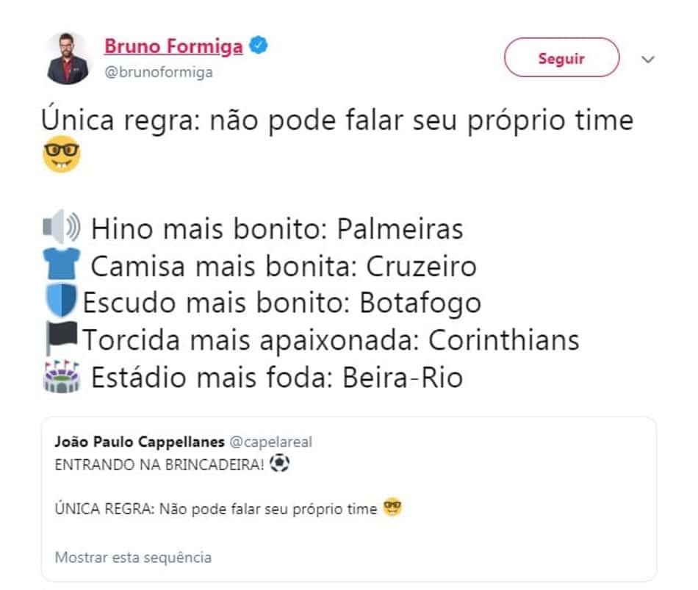Open Bruno Formiga's profile picture
The image size is (698, 590).
click(x=68, y=58)
